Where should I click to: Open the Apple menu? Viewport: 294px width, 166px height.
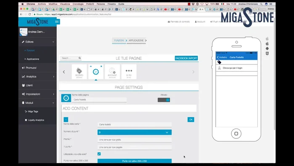[x=22, y=4]
